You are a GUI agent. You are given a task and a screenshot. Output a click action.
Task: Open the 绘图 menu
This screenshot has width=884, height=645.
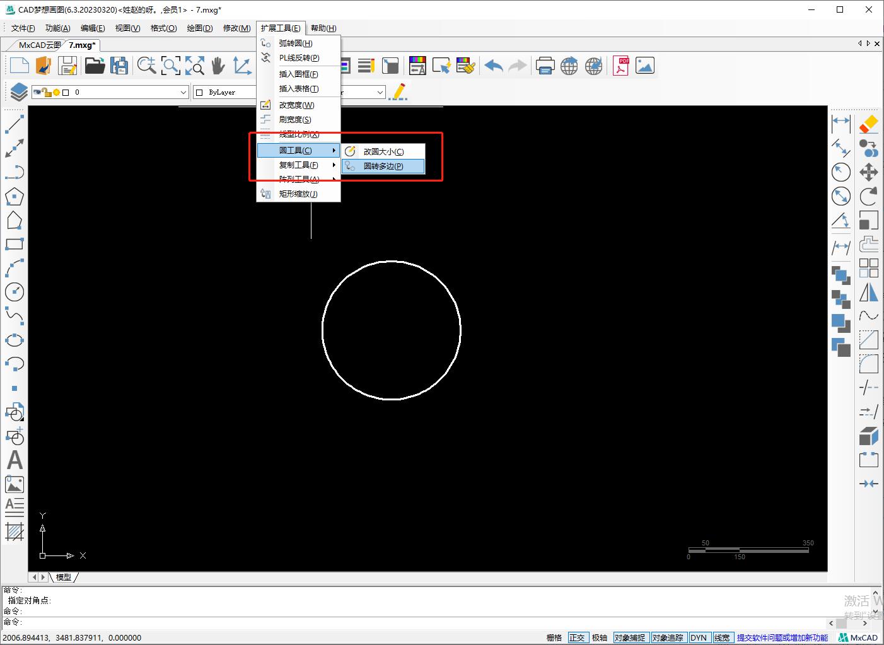(x=199, y=28)
